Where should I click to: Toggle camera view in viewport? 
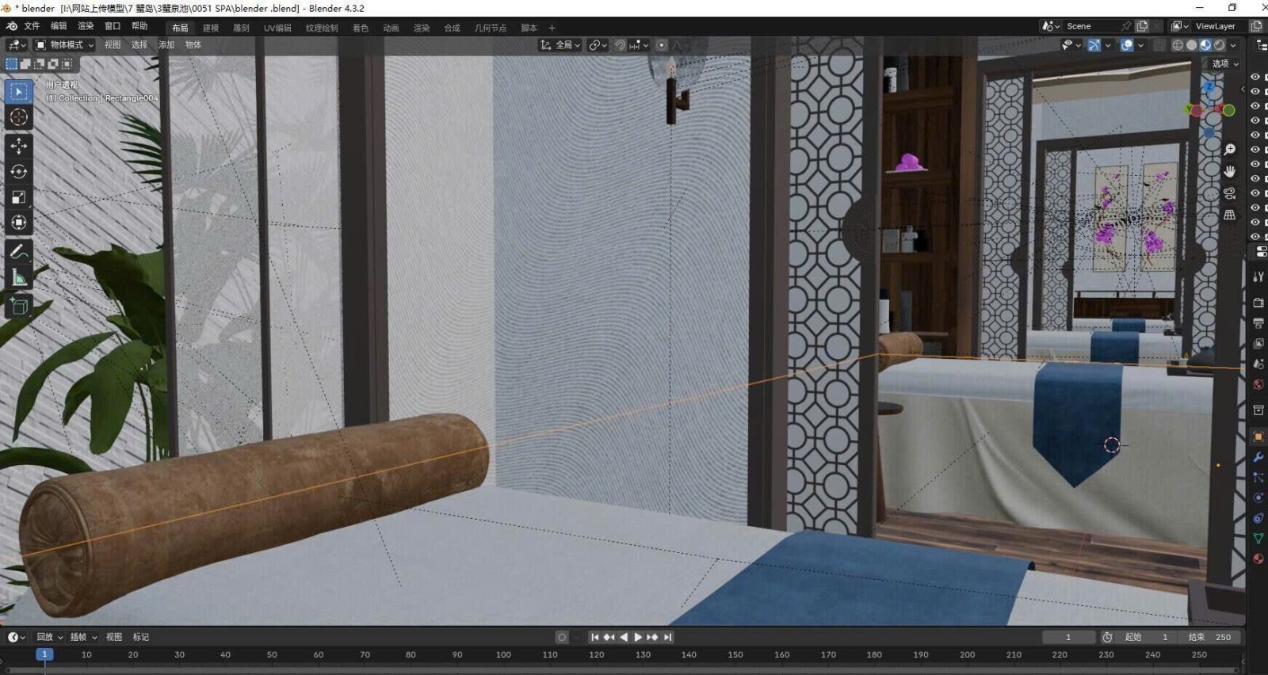tap(1229, 193)
